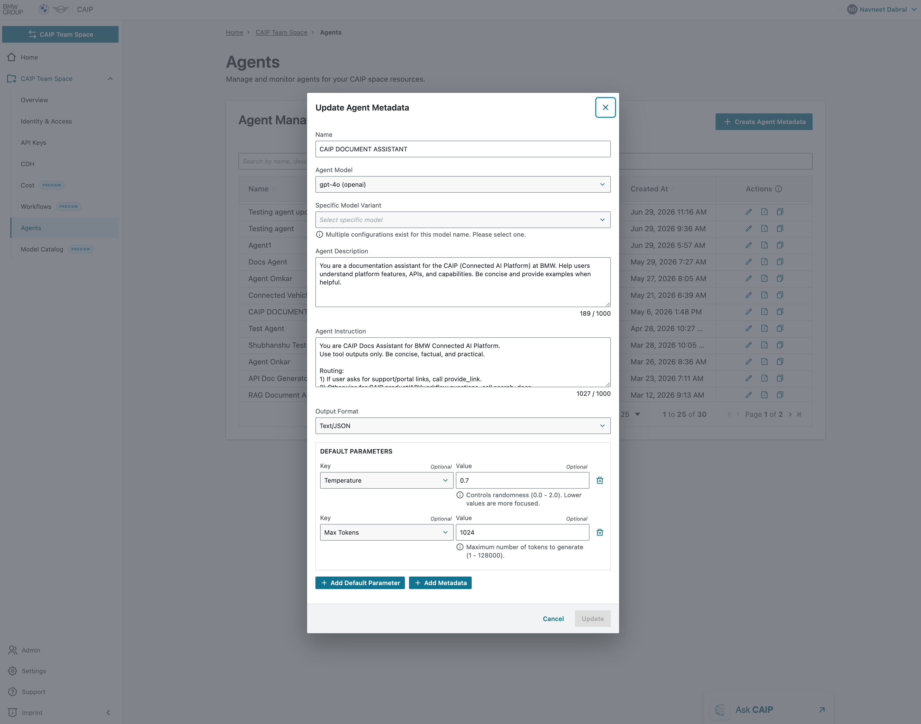Image resolution: width=921 pixels, height=724 pixels.
Task: Edit the Testing agent row created 9:36 AM
Action: pyautogui.click(x=749, y=229)
